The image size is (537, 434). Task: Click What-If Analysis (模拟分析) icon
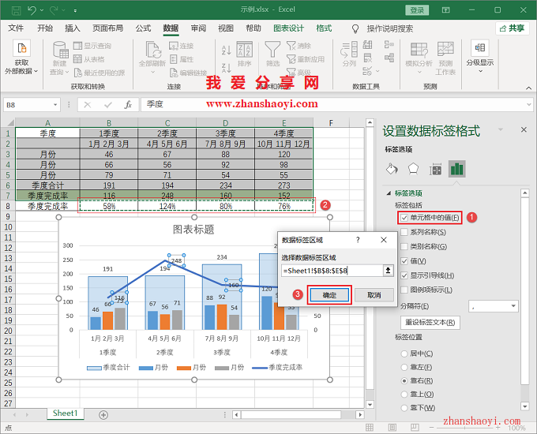tap(419, 50)
